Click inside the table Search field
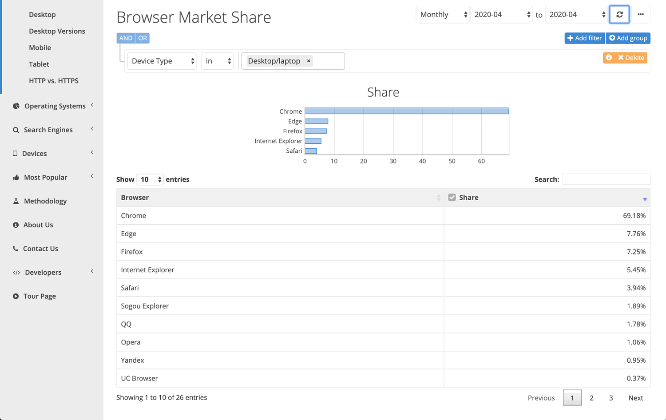 [x=606, y=179]
